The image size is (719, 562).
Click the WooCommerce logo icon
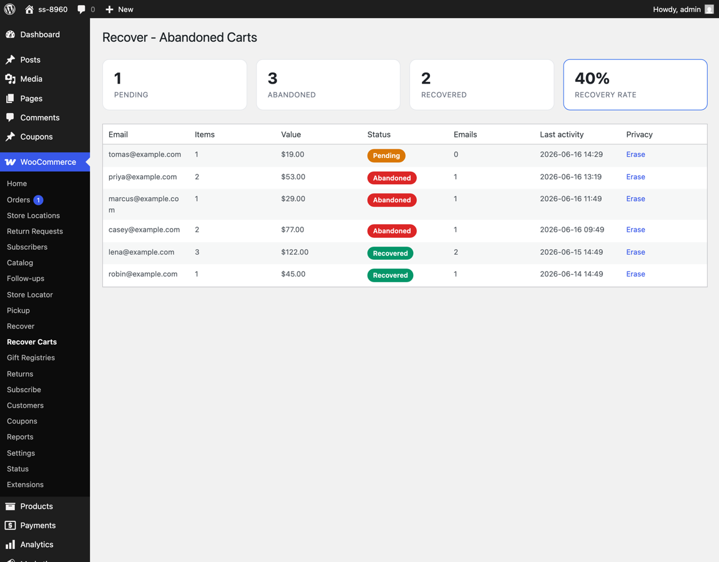pos(10,162)
